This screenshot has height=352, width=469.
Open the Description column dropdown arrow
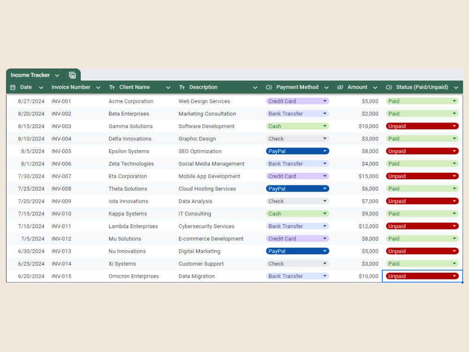(255, 87)
